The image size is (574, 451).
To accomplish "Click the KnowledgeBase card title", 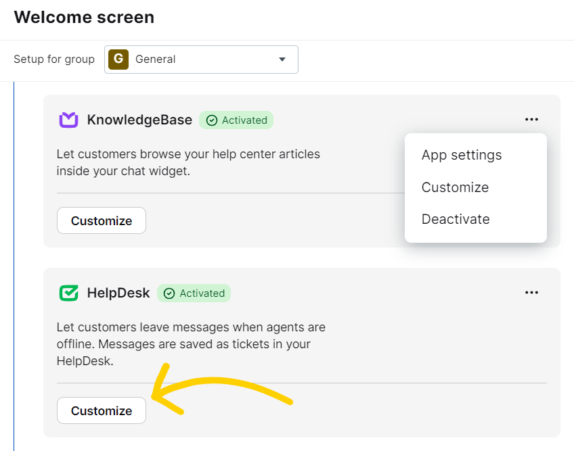I will pyautogui.click(x=139, y=120).
